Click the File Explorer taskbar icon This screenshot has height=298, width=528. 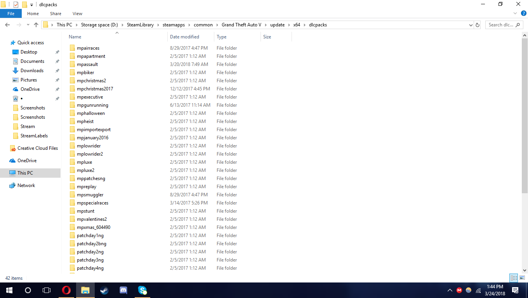[x=85, y=290]
